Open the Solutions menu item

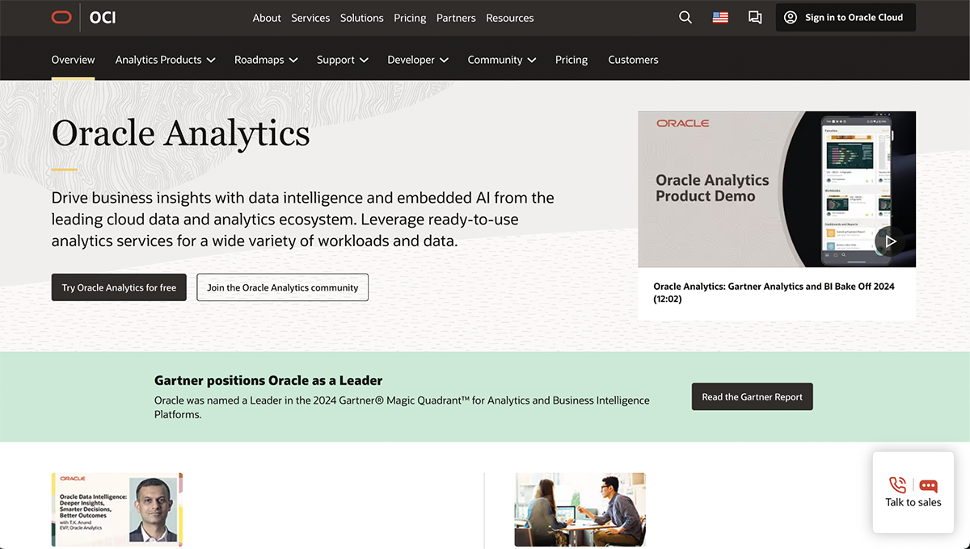(x=361, y=18)
